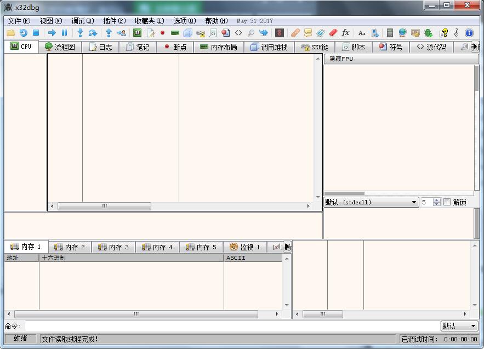
Task: Open the labels paperclip icon
Action: [x=321, y=33]
